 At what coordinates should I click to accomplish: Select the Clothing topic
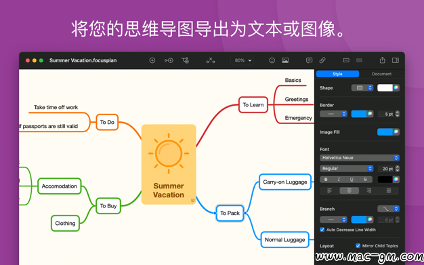65,223
